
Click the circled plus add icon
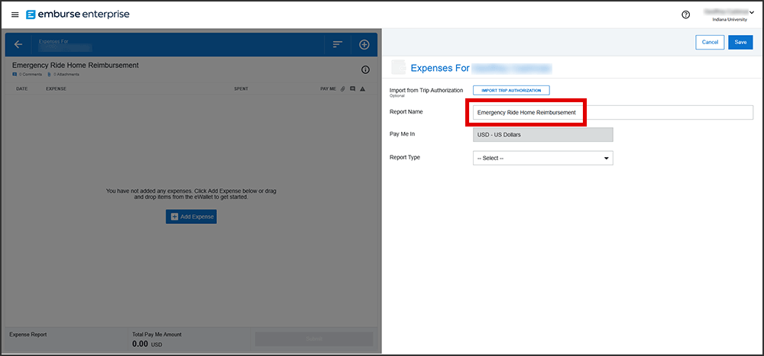(x=364, y=44)
